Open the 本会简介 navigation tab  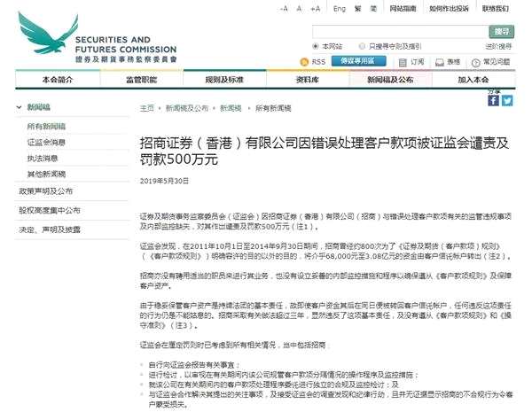[x=58, y=80]
